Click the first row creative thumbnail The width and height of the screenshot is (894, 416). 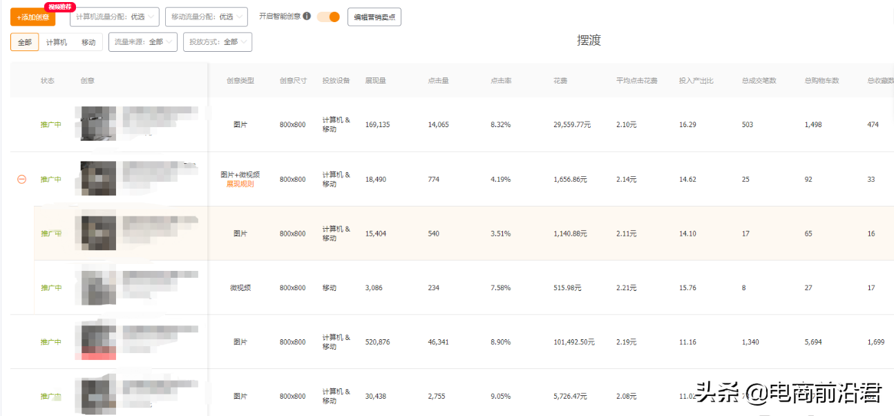97,124
